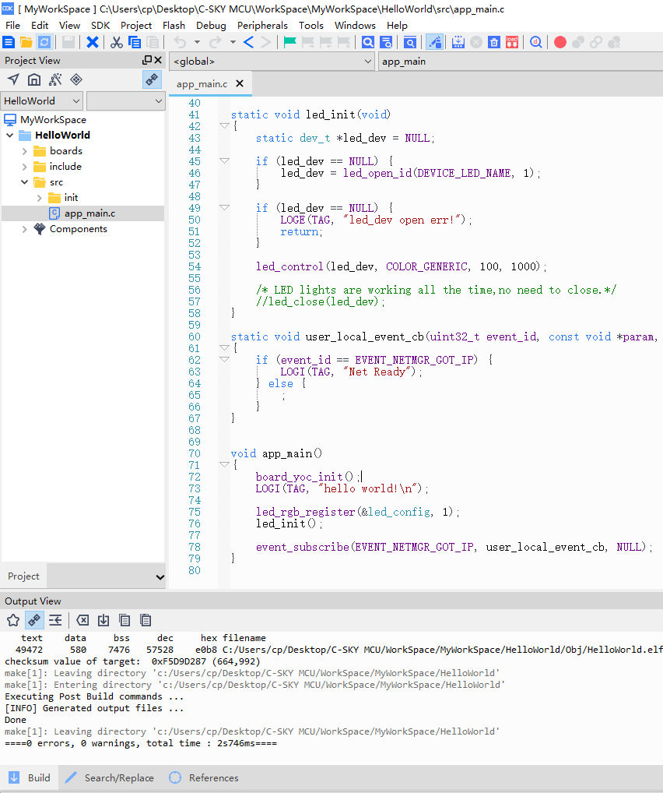Fold the if block at line 62
The width and height of the screenshot is (663, 793).
tap(225, 359)
